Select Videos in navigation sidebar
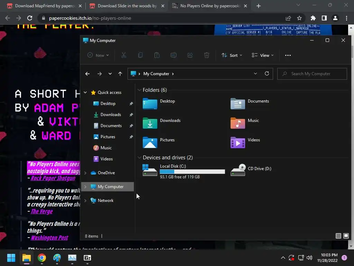354x266 pixels. coord(106,159)
